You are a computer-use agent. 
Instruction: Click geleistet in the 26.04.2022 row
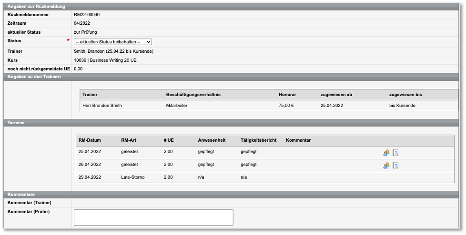(129, 165)
